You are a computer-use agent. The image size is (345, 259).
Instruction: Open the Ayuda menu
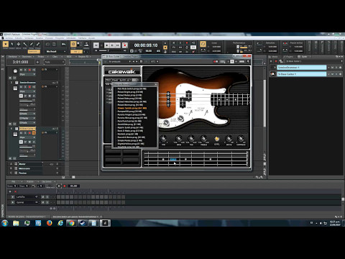pyautogui.click(x=91, y=38)
